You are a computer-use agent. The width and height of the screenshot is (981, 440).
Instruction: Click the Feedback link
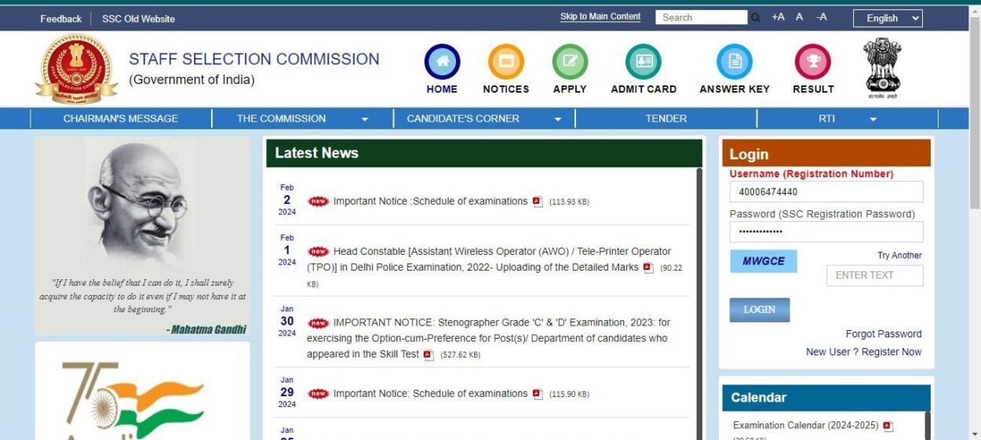(61, 19)
